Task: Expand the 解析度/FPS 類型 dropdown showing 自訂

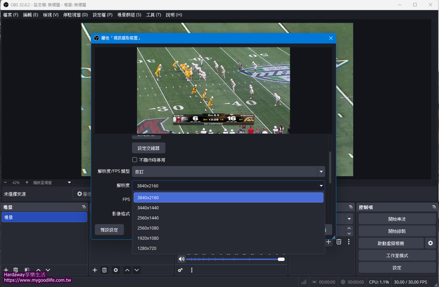Action: 228,171
